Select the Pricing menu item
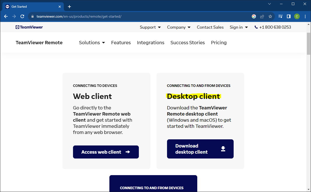 pos(219,42)
